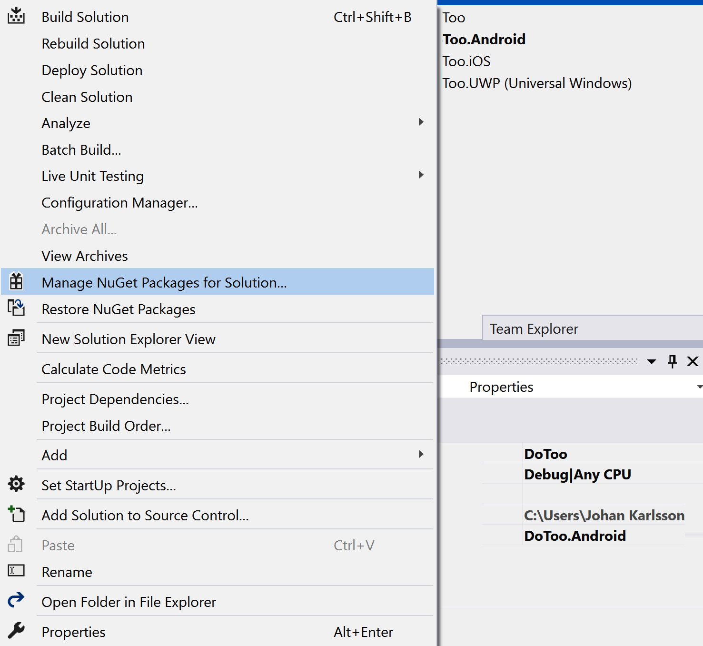Click the C:\Users\Johan Karlsson path value
Screen dimensions: 703x646
pos(604,516)
